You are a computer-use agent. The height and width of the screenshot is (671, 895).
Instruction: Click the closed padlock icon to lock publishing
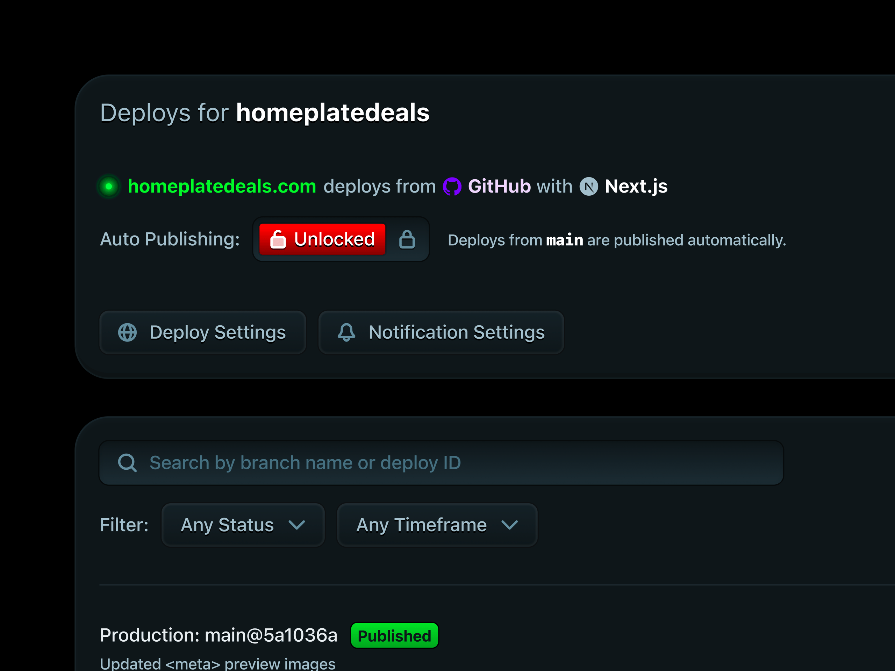pos(407,239)
